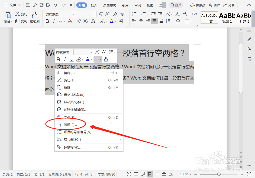
Task: Select the Format Painter (格式刷) tool
Action: pyautogui.click(x=35, y=17)
